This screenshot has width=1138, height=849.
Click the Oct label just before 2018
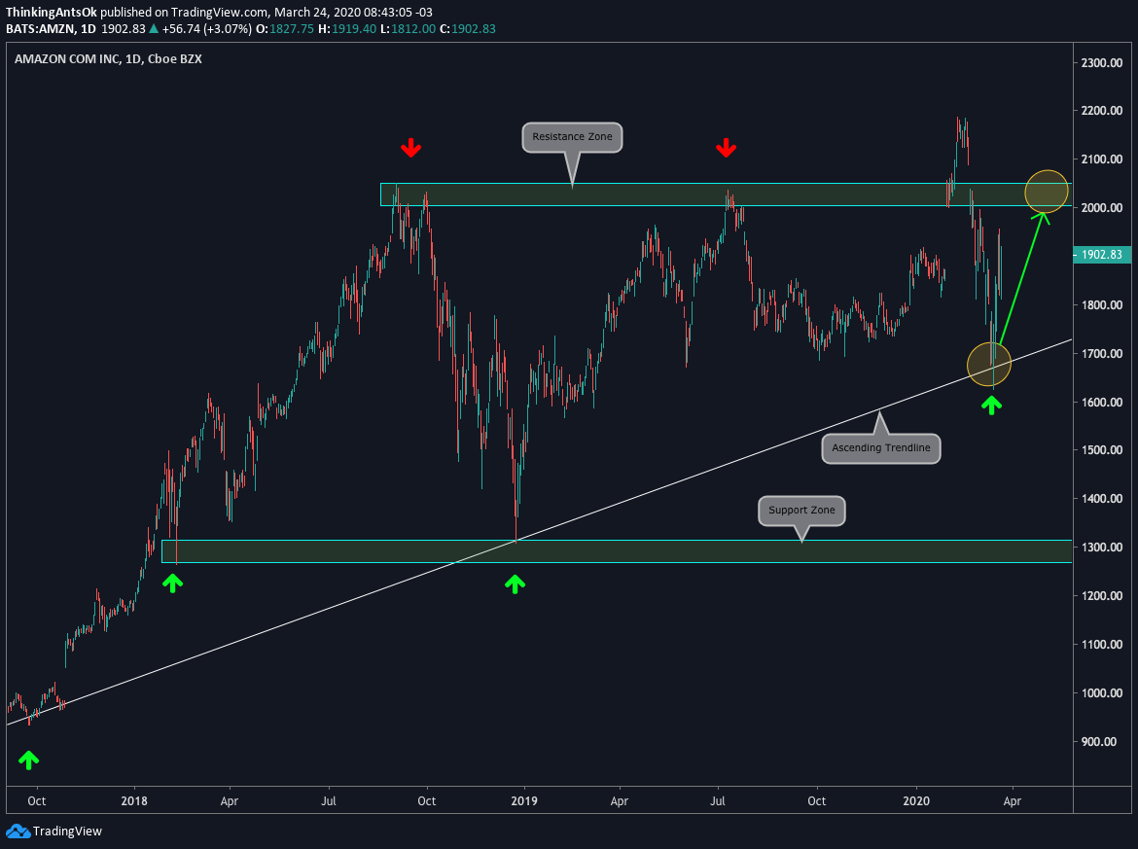pos(36,801)
